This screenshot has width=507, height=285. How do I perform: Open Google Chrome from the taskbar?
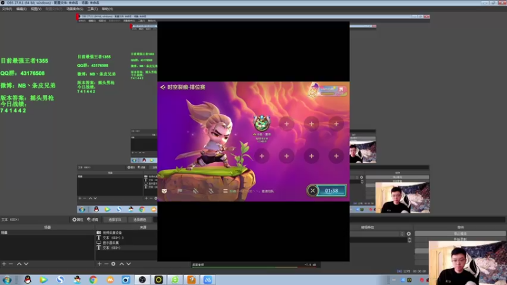pyautogui.click(x=93, y=280)
